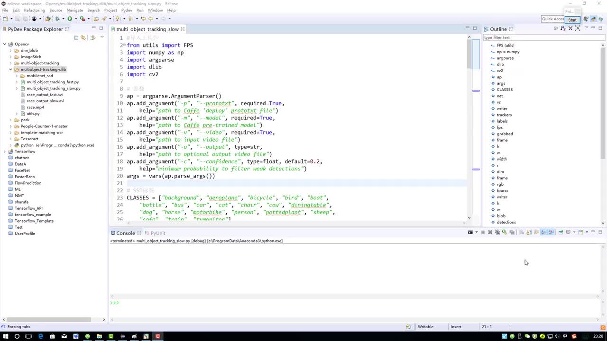Click Terminate icon in Console toolbar
This screenshot has width=607, height=341.
pyautogui.click(x=483, y=232)
